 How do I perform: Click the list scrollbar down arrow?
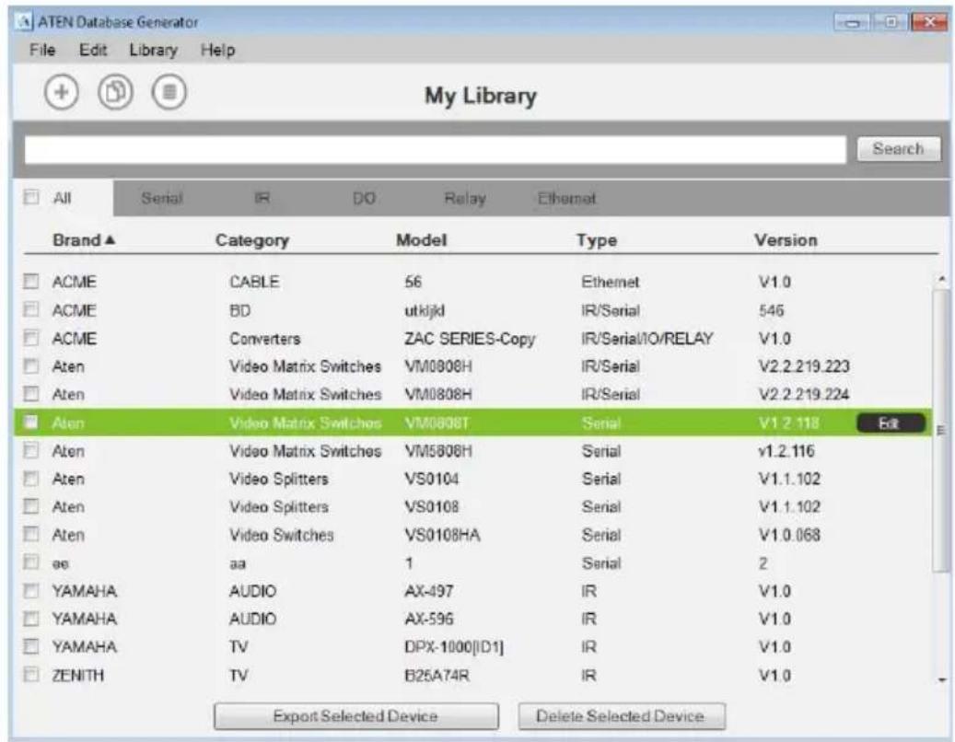coord(941,679)
